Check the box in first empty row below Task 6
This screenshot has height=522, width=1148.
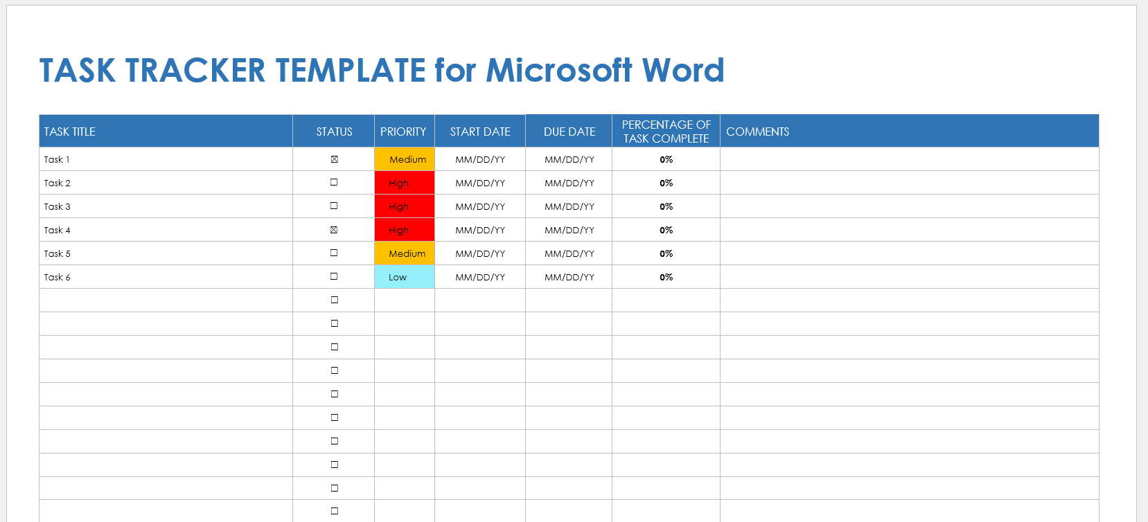(x=334, y=300)
